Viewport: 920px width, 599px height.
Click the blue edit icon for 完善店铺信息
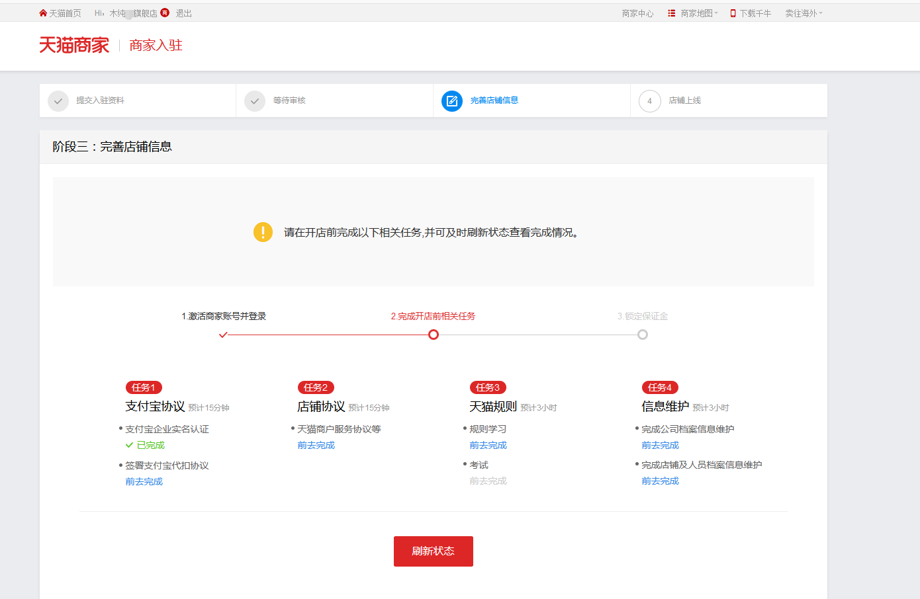(452, 100)
